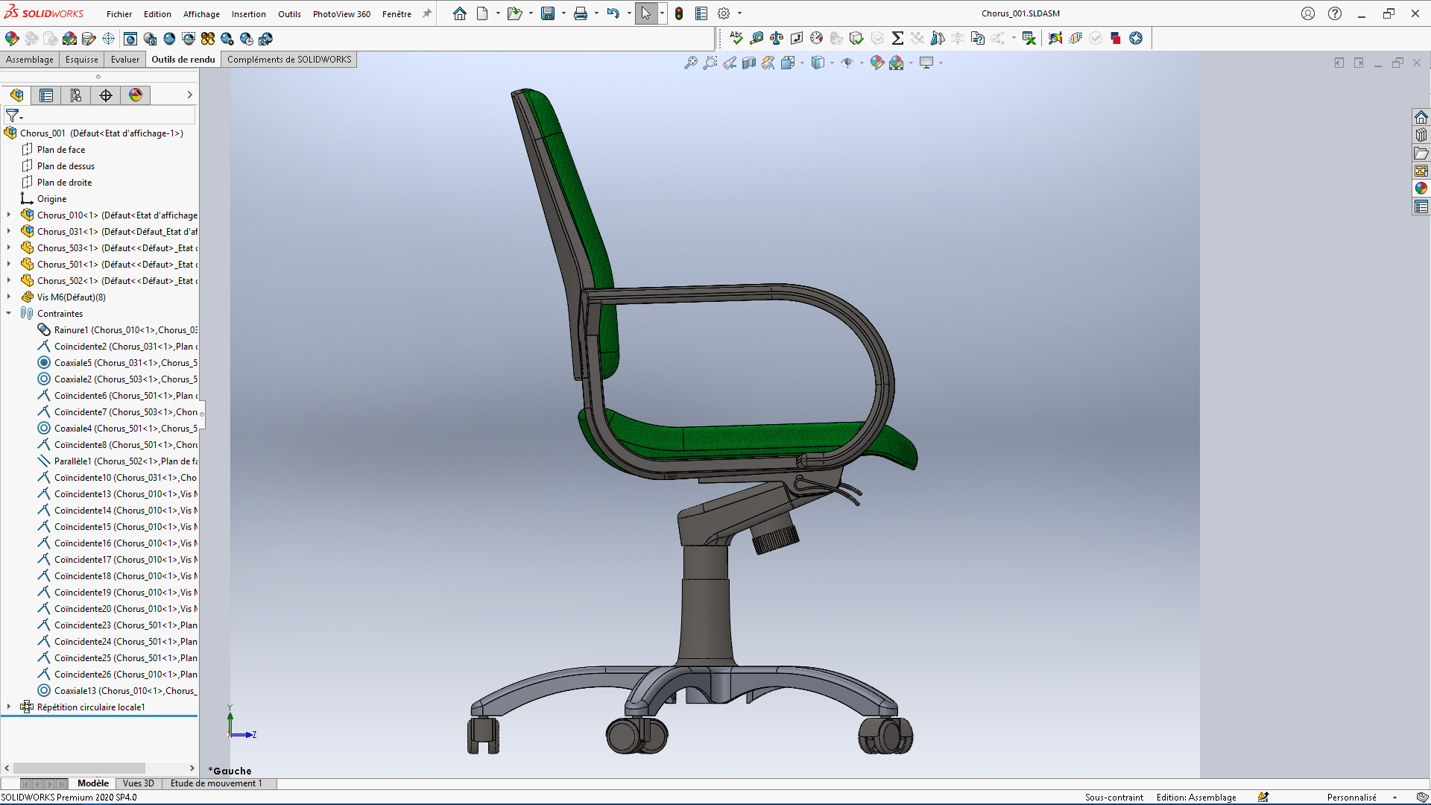Click the Sigma statistics icon
This screenshot has width=1431, height=805.
click(897, 38)
